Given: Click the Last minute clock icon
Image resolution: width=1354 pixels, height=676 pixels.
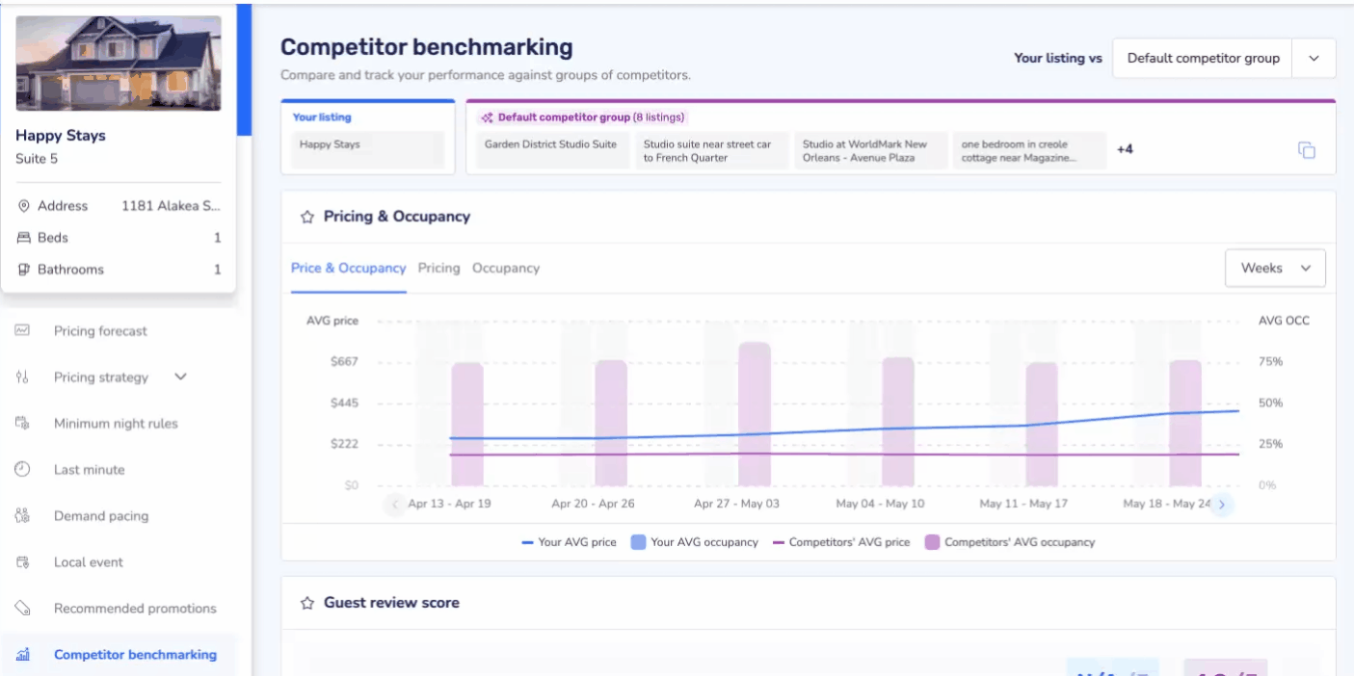Looking at the screenshot, I should 22,469.
